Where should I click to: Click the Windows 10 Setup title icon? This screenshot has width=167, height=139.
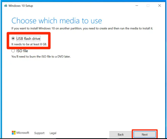[x=6, y=5]
